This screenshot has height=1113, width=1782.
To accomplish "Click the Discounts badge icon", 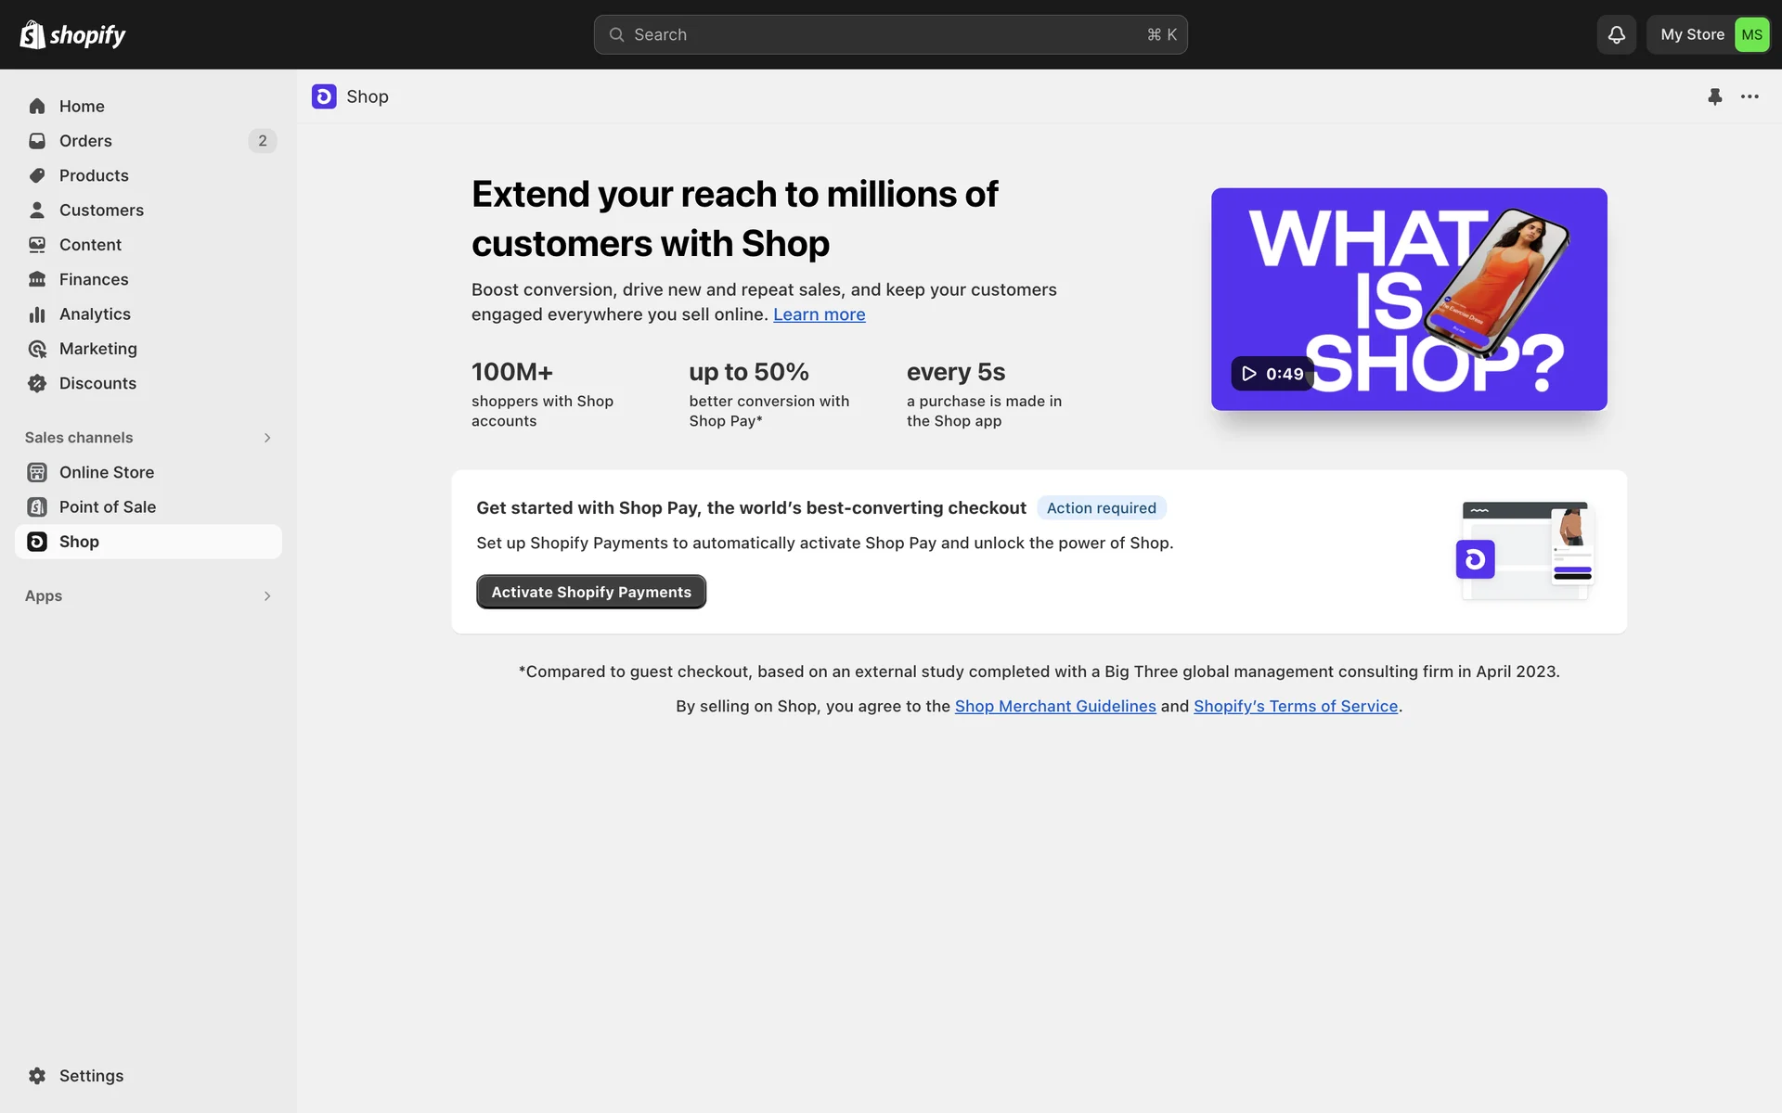I will point(37,383).
